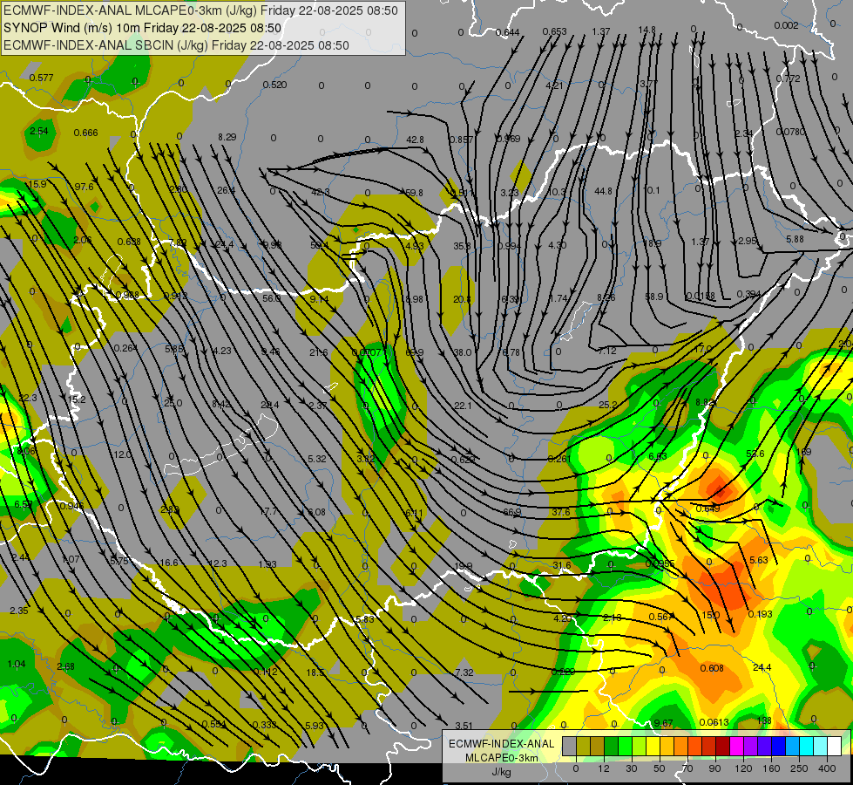The height and width of the screenshot is (785, 853).
Task: Click the map value 5.63
Action: point(759,560)
